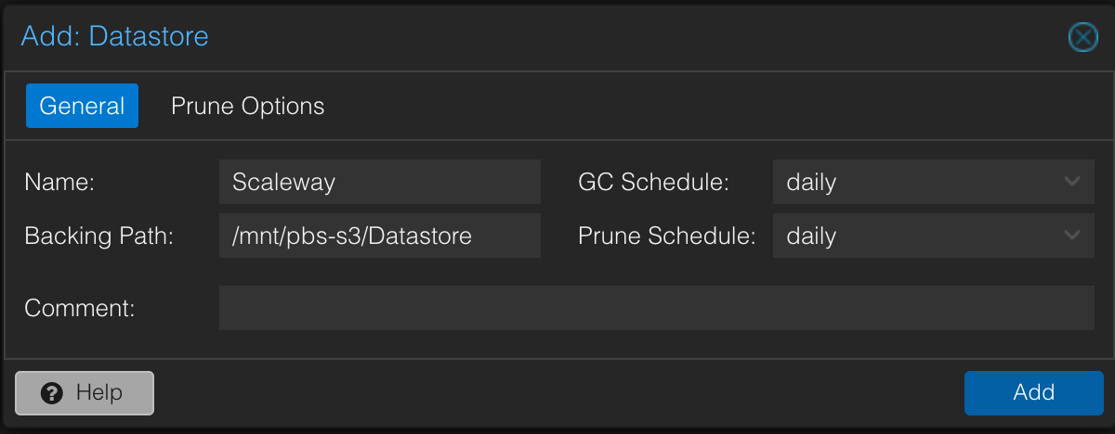The width and height of the screenshot is (1115, 434).
Task: Open the Prune Options tab
Action: [x=247, y=106]
